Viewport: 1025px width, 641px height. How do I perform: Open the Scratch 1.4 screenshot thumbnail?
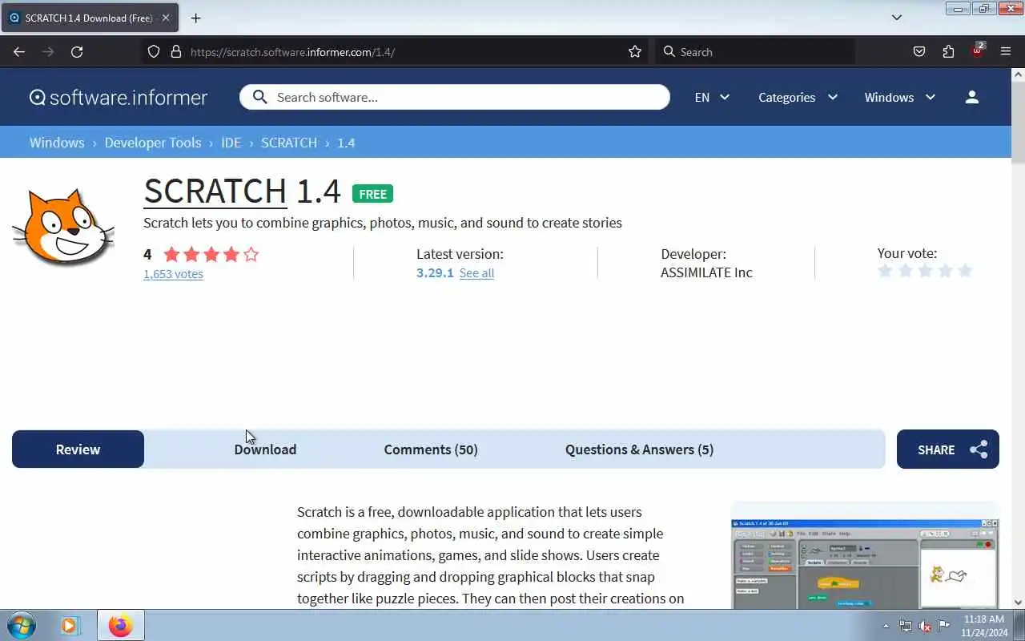click(x=865, y=564)
